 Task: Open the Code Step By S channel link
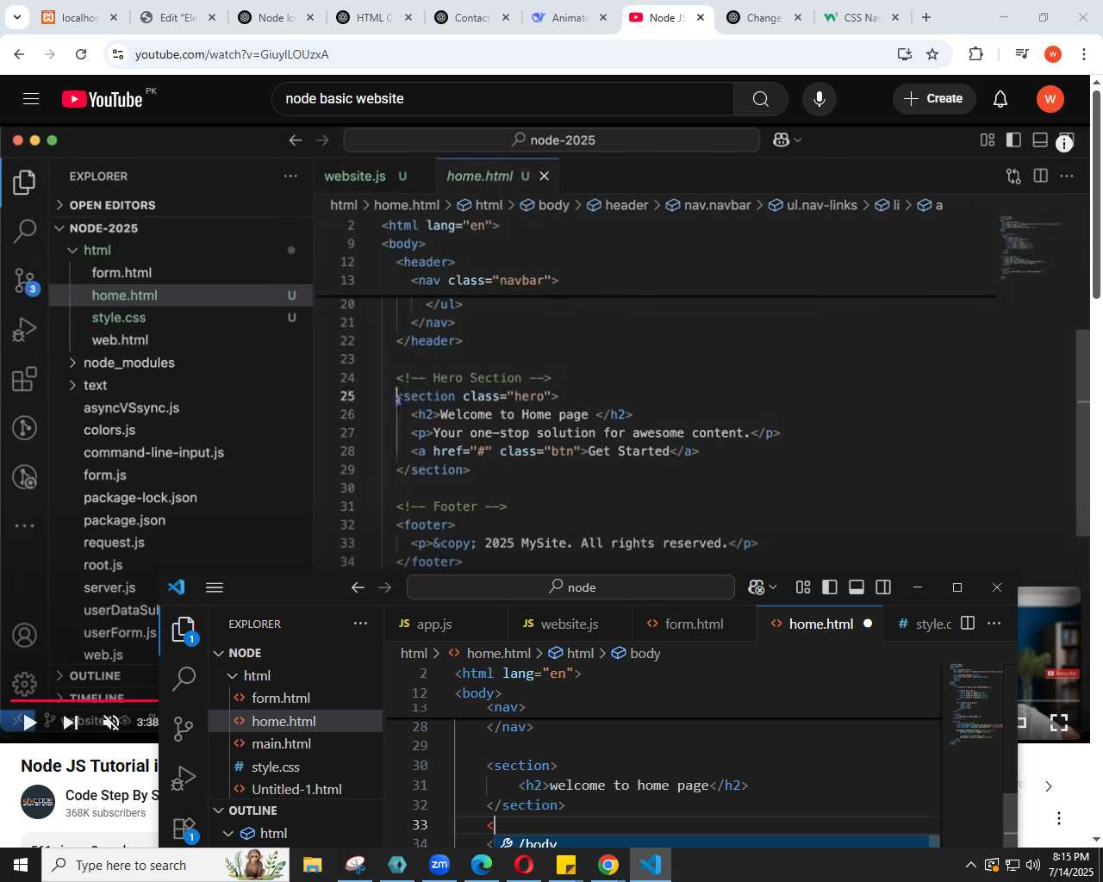[x=112, y=795]
